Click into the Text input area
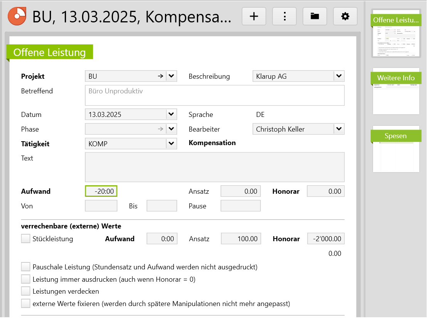This screenshot has height=318, width=427. click(214, 167)
